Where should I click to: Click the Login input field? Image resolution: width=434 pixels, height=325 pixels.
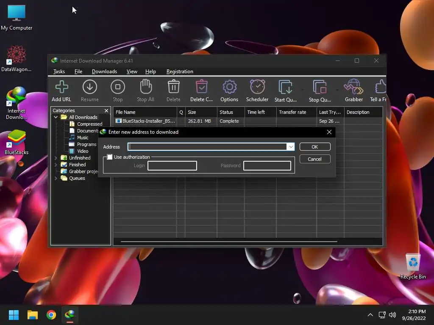point(172,165)
